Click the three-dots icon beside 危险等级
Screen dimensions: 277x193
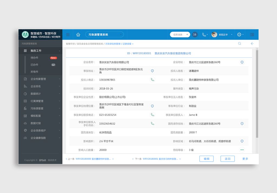pos(242,150)
